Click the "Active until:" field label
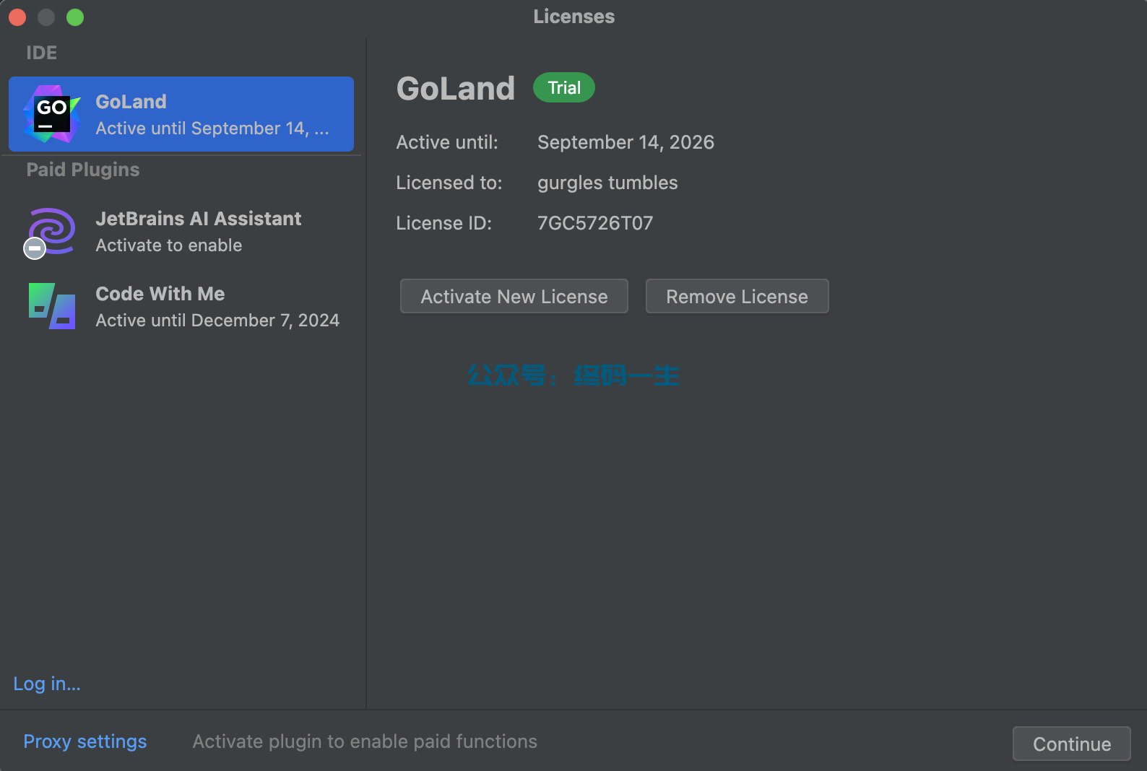 [x=447, y=142]
